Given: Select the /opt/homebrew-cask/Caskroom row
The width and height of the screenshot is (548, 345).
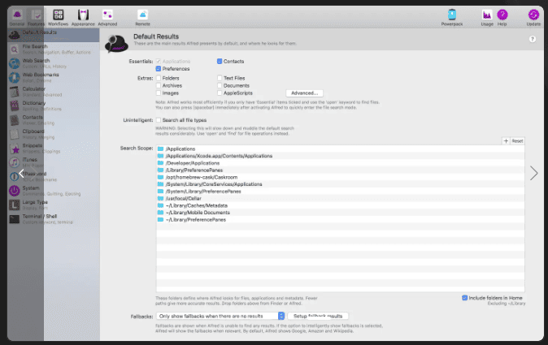Looking at the screenshot, I should click(x=340, y=177).
